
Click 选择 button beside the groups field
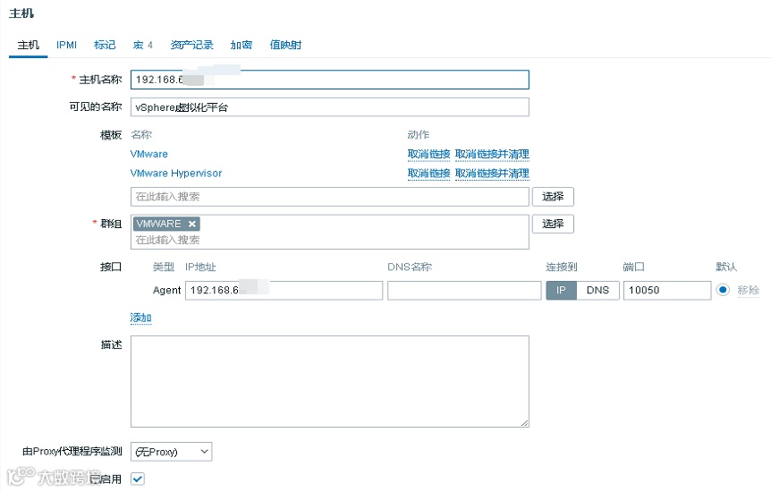pos(553,224)
